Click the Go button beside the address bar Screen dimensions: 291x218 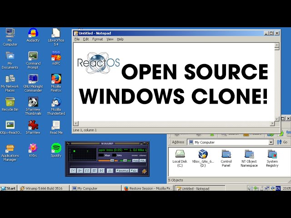coord(282,142)
